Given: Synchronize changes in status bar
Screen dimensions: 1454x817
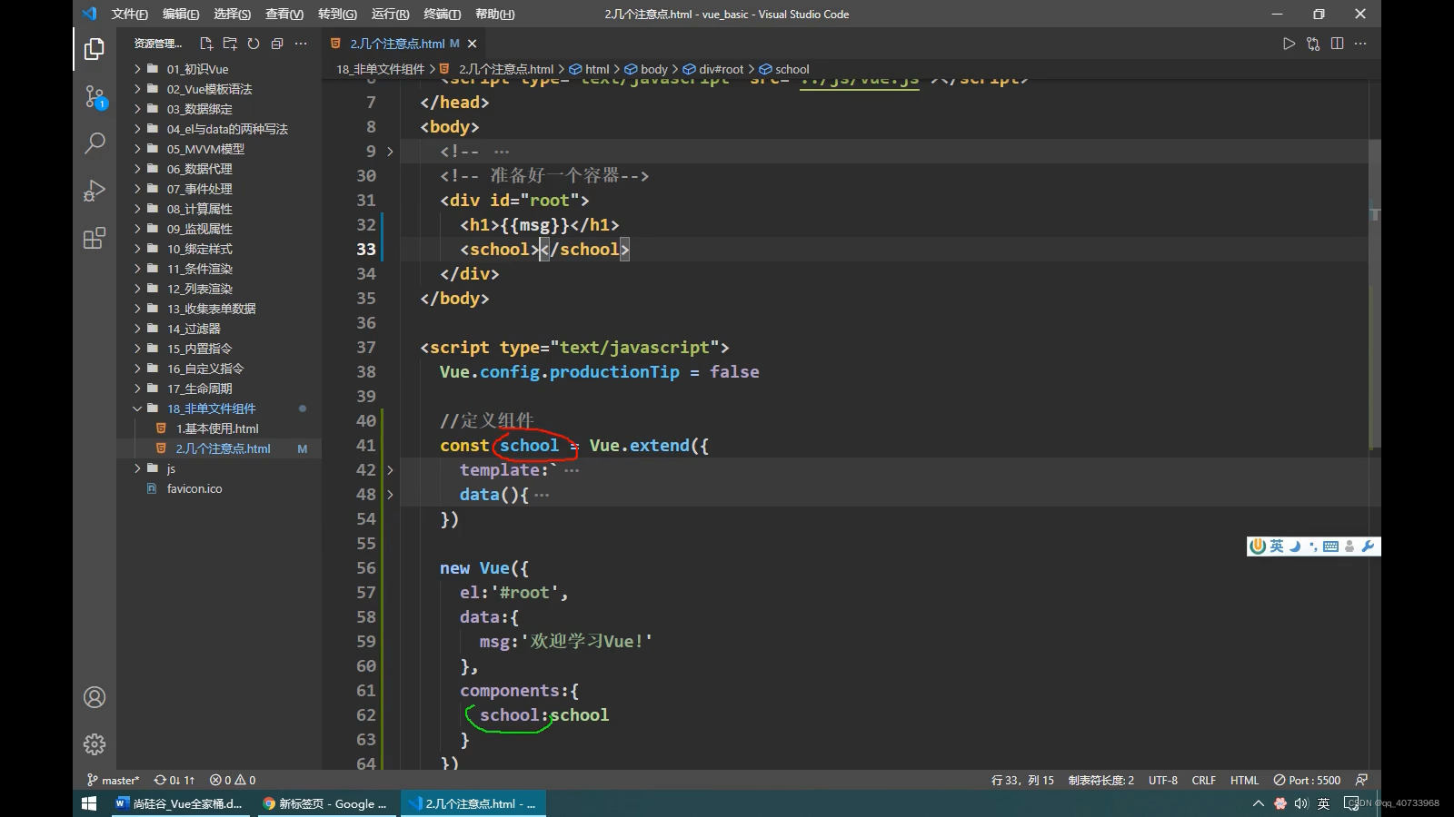Looking at the screenshot, I should pos(174,780).
